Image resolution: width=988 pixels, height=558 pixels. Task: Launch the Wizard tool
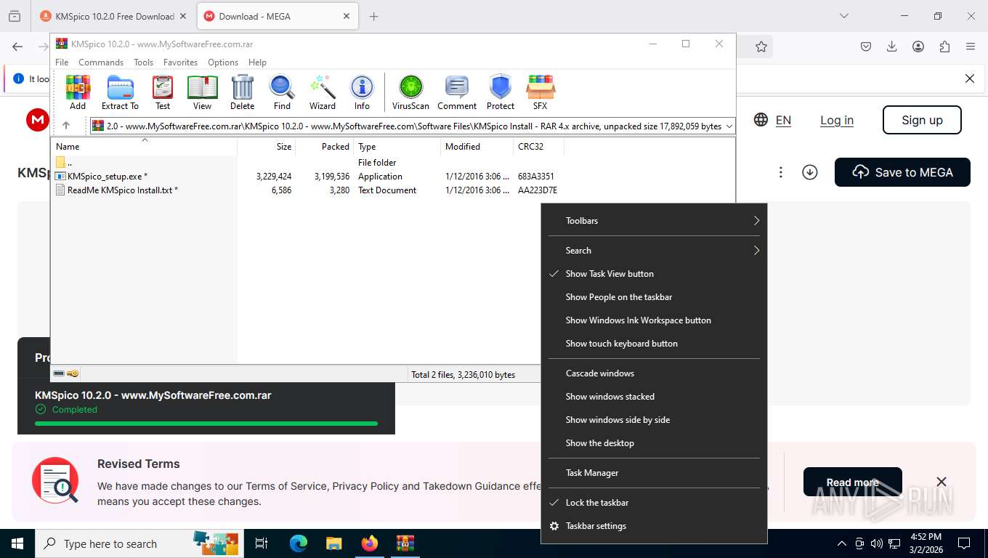tap(323, 92)
